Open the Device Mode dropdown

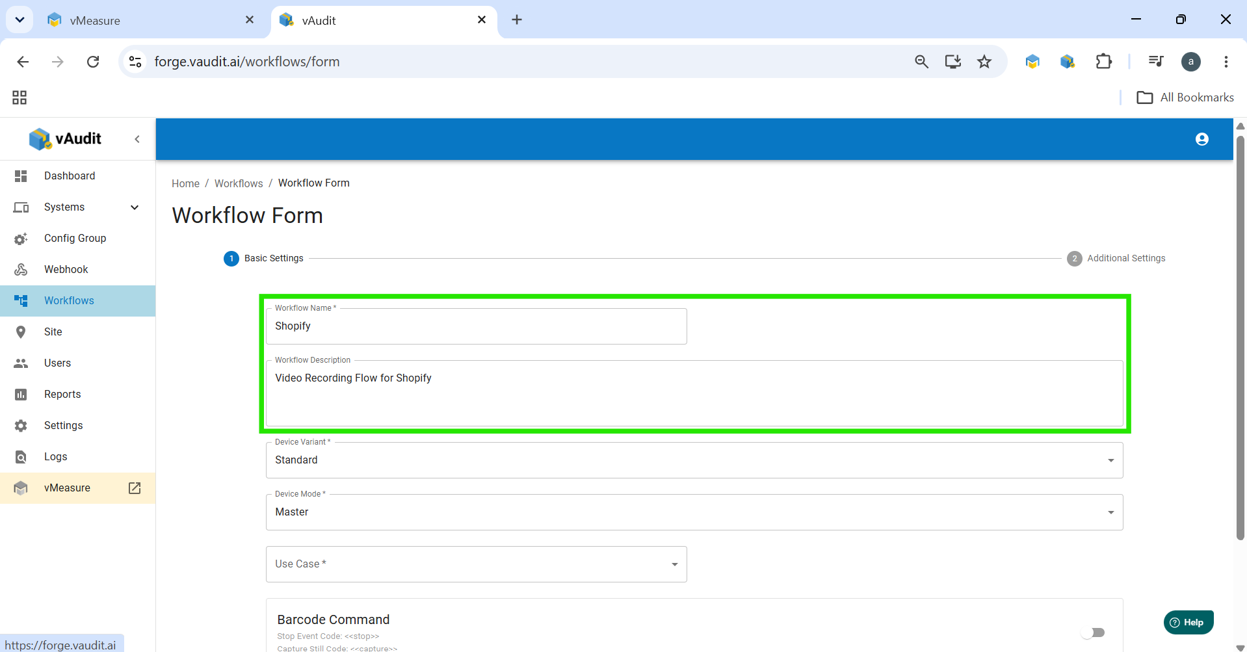click(694, 512)
